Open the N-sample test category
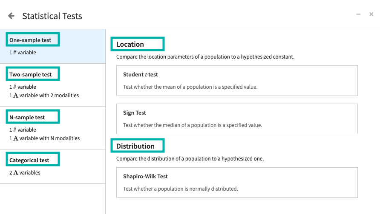This screenshot has height=214, width=380. pos(27,118)
